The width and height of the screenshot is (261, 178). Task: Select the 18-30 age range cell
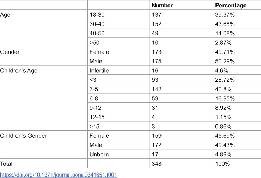click(97, 15)
